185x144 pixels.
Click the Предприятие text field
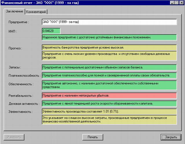[109, 22]
